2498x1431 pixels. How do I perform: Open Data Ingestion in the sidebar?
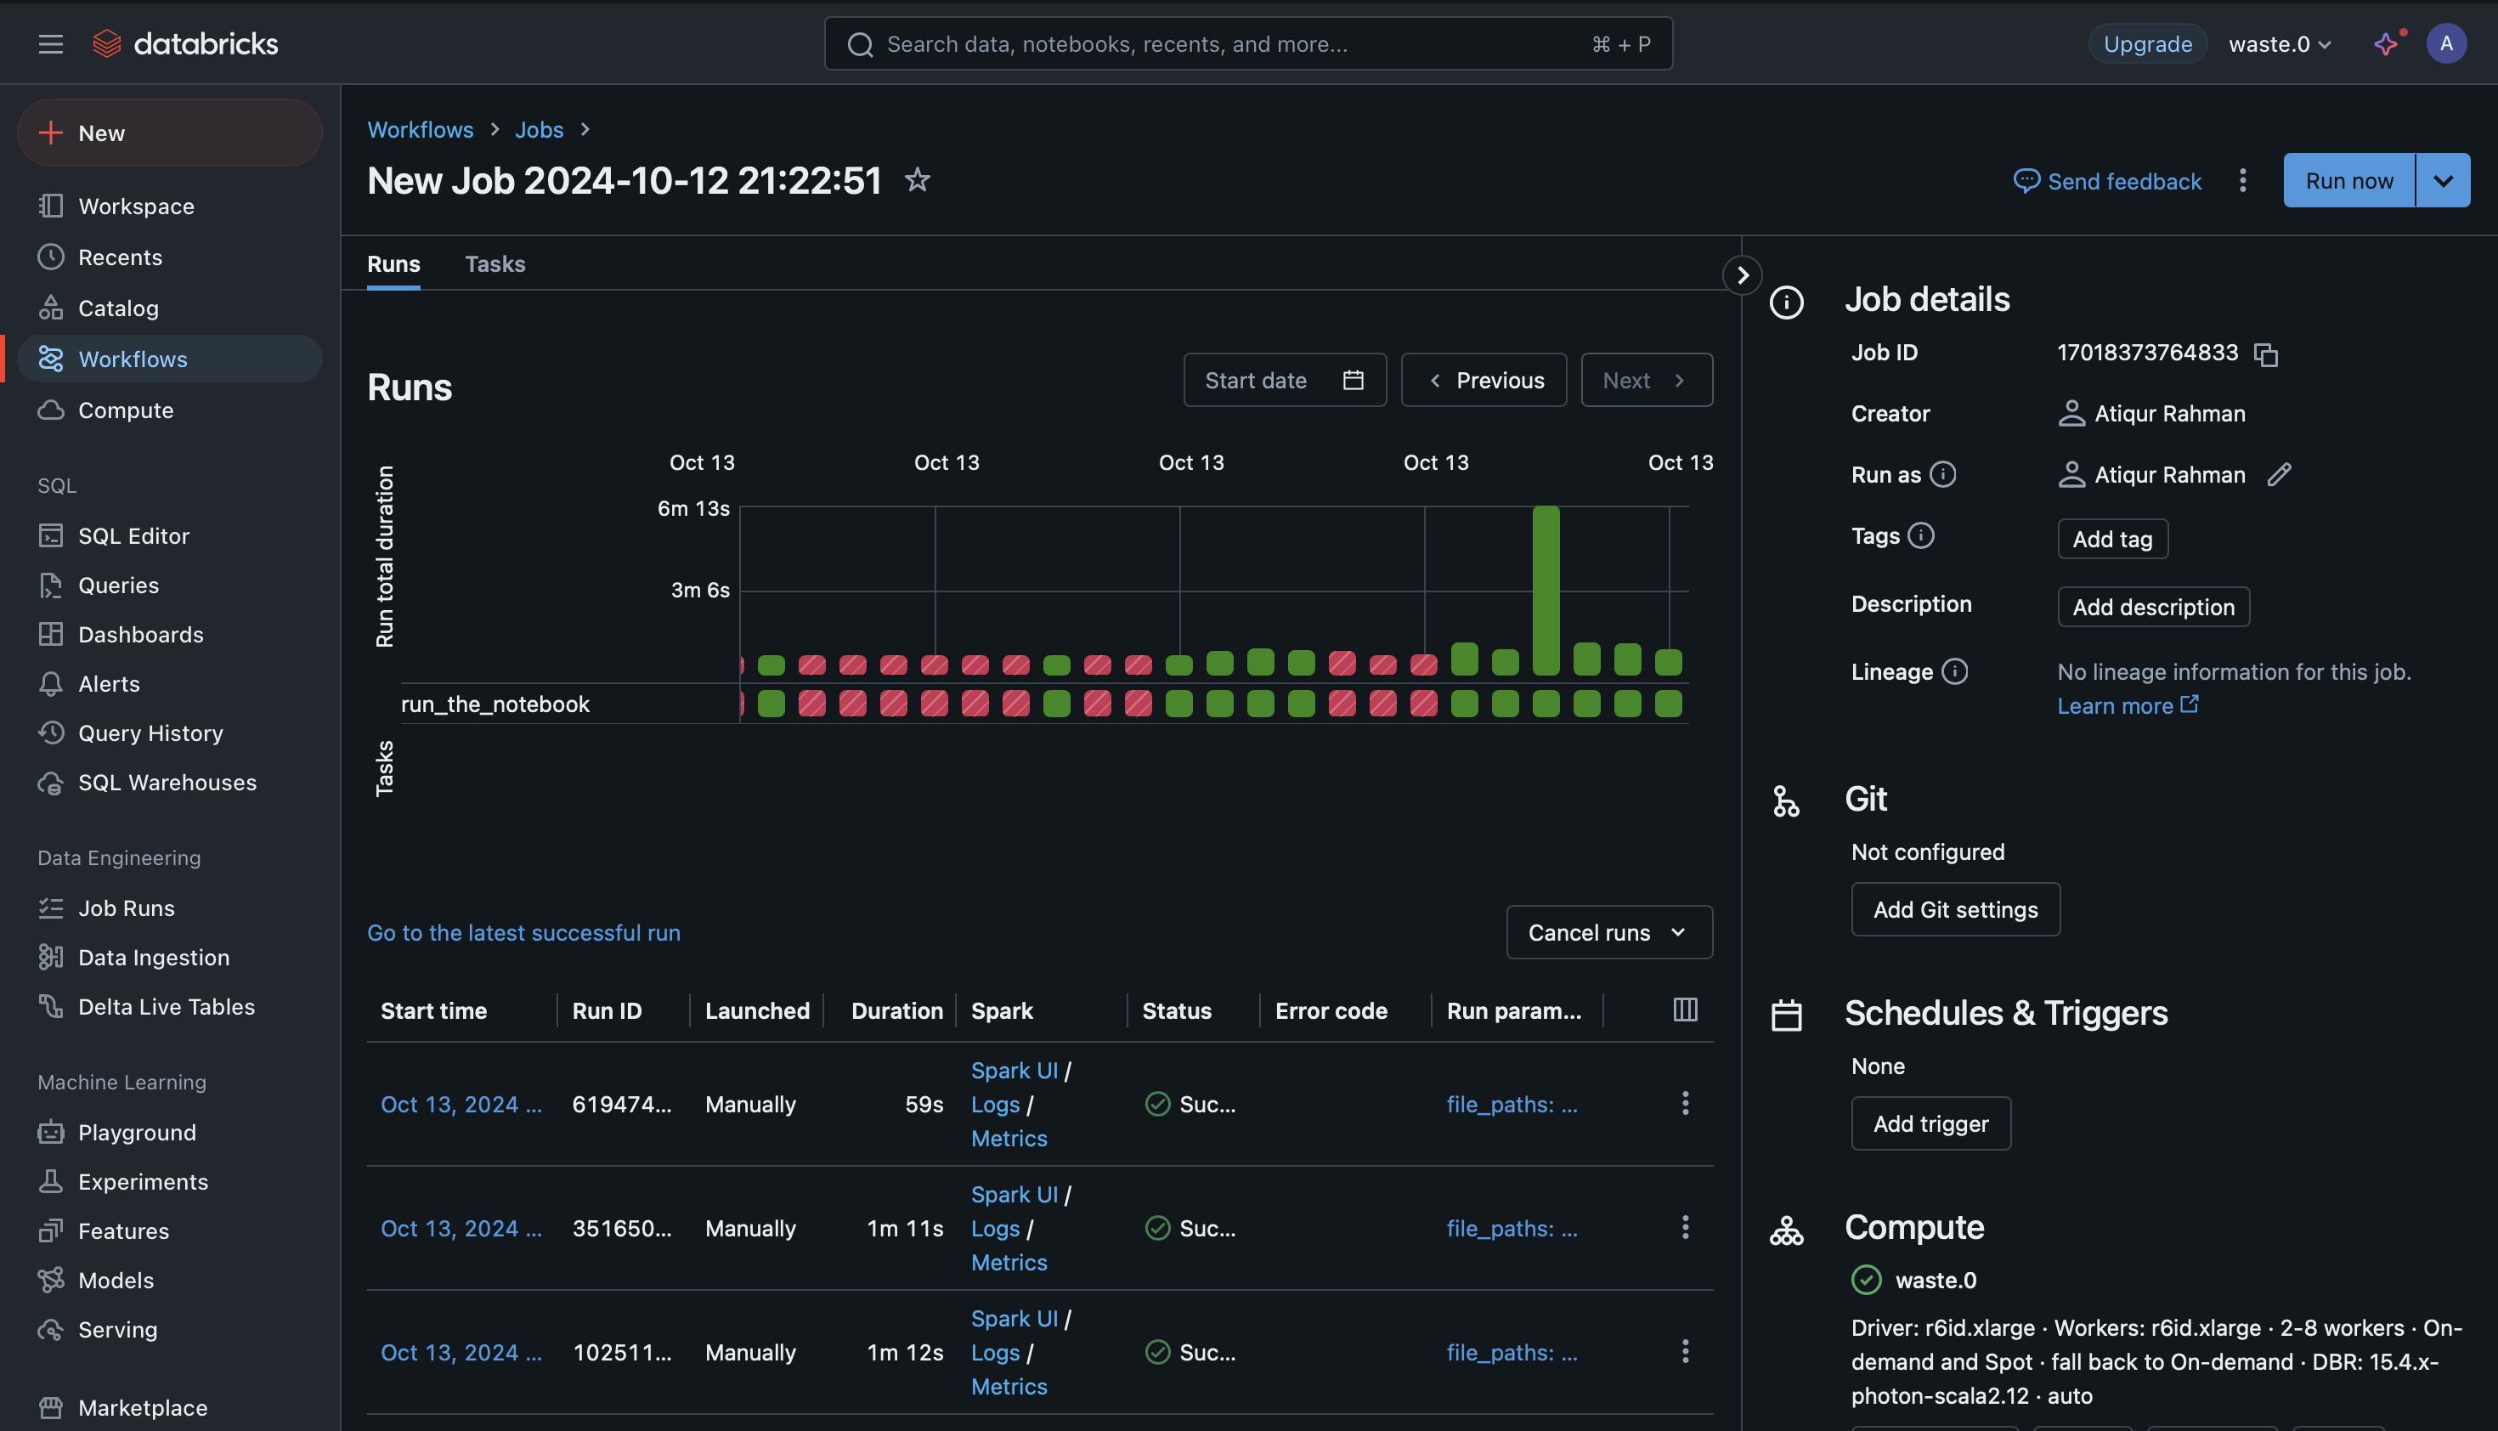click(x=169, y=958)
